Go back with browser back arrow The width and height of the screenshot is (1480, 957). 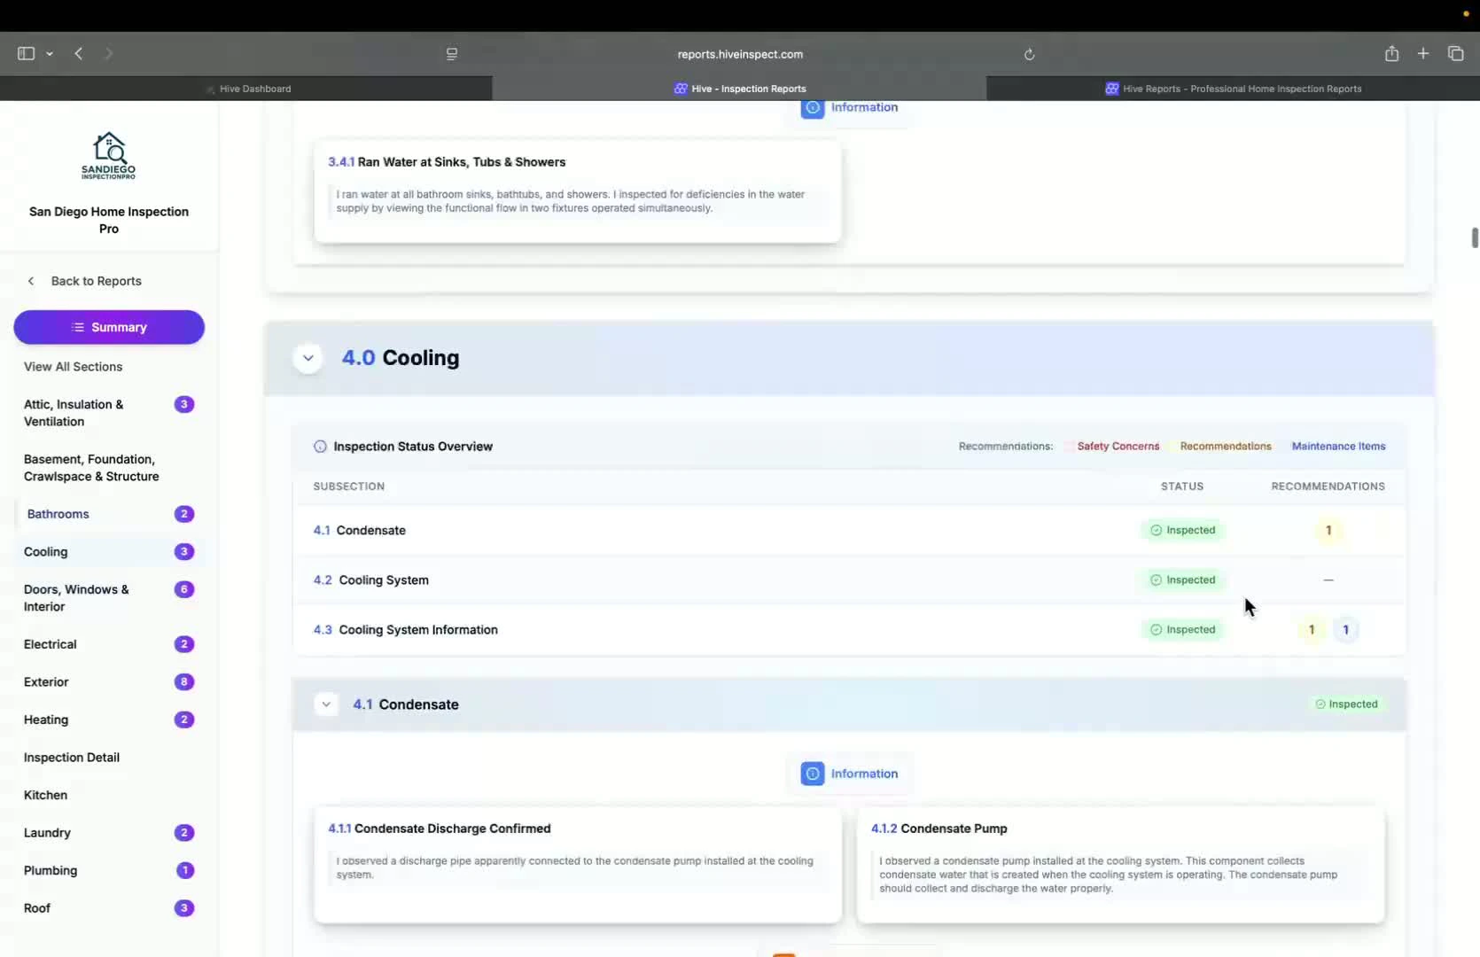(79, 53)
